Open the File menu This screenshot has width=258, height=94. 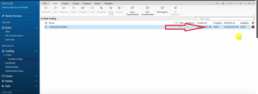[x=45, y=4]
